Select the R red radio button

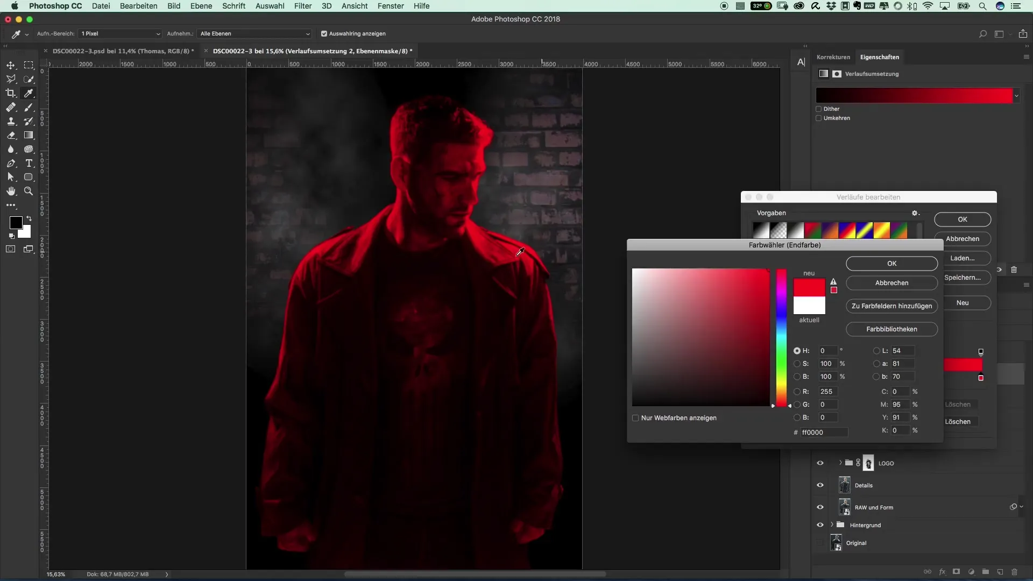pyautogui.click(x=797, y=392)
